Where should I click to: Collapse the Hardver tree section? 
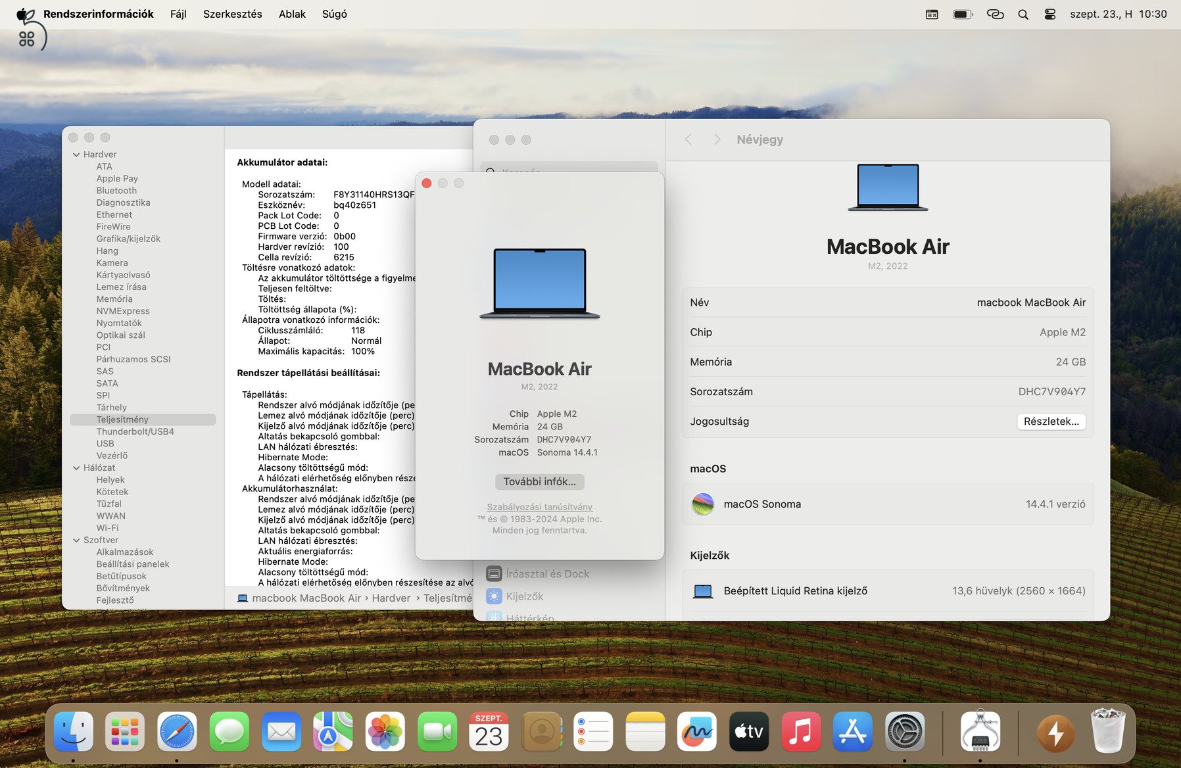(x=76, y=155)
